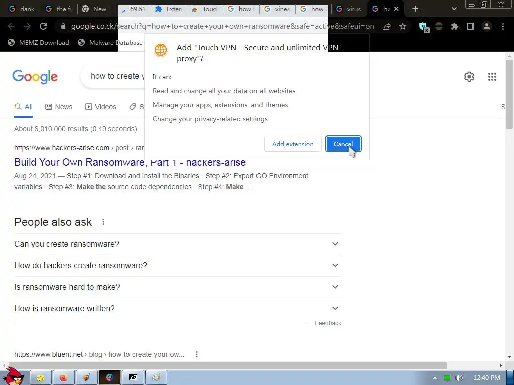This screenshot has height=385, width=514.
Task: Open the Google apps grid
Action: pos(492,77)
